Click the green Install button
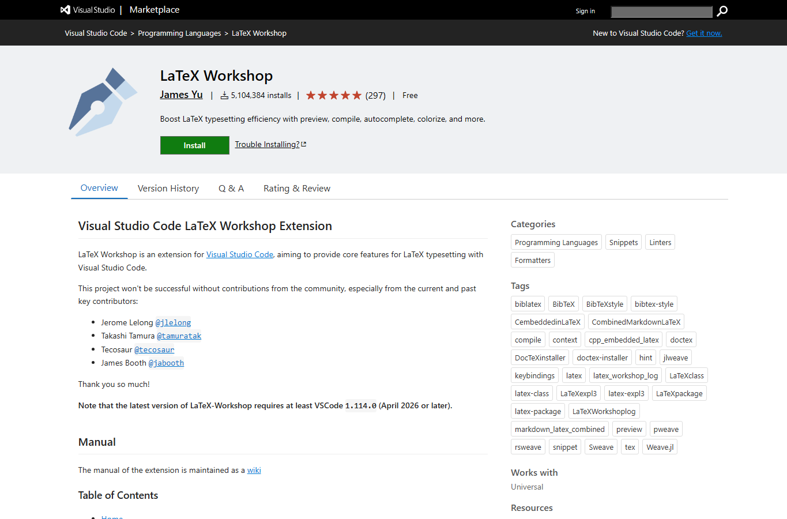The height and width of the screenshot is (519, 787). pyautogui.click(x=195, y=145)
